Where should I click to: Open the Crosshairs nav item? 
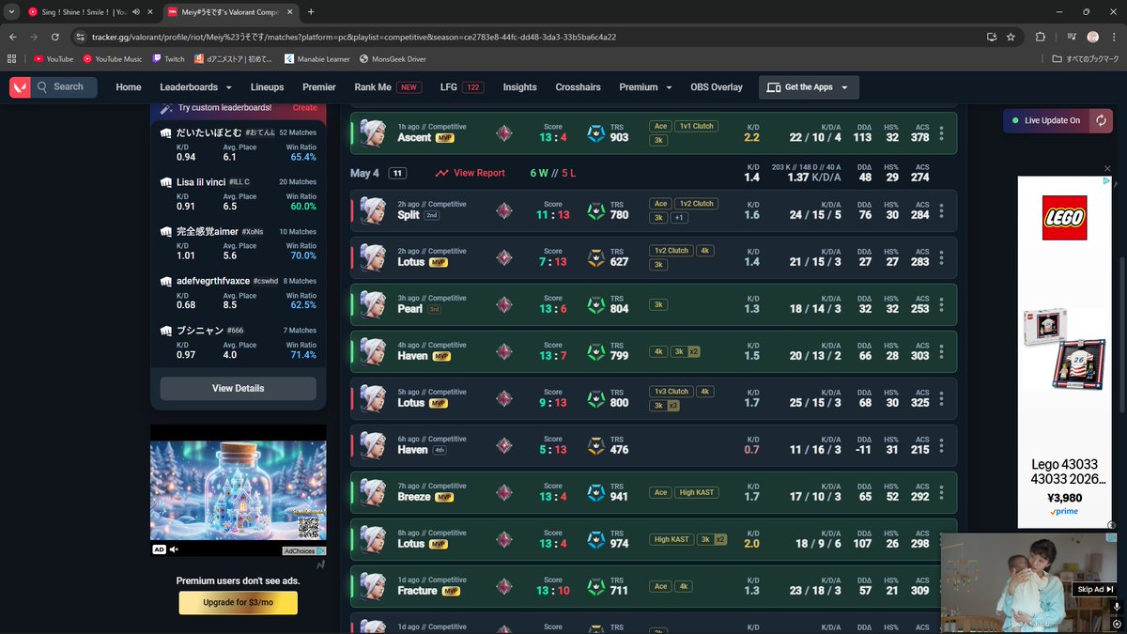click(x=578, y=87)
